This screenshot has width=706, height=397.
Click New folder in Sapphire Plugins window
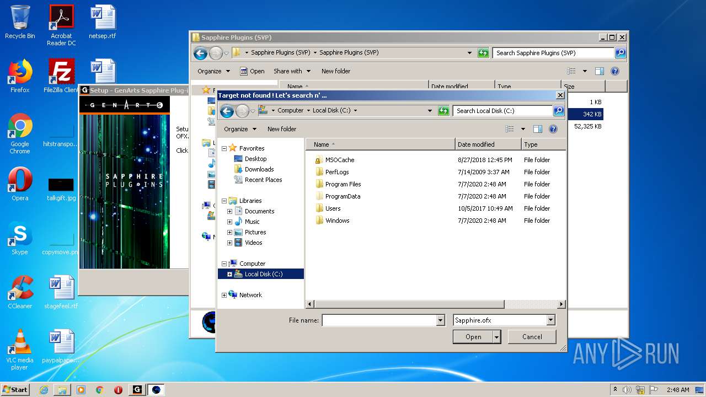click(x=336, y=71)
